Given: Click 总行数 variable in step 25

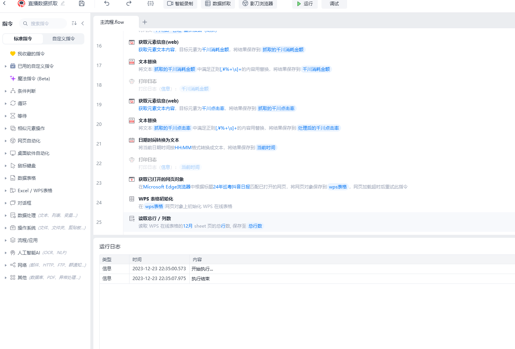Looking at the screenshot, I should tap(255, 226).
